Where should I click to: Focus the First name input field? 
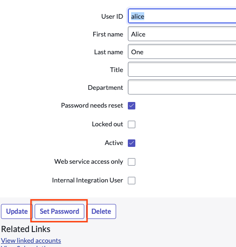point(182,34)
